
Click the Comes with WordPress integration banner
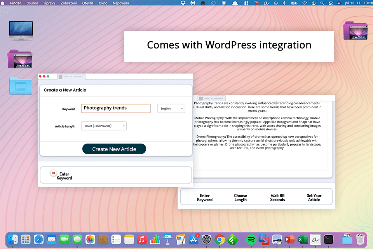[x=229, y=46]
